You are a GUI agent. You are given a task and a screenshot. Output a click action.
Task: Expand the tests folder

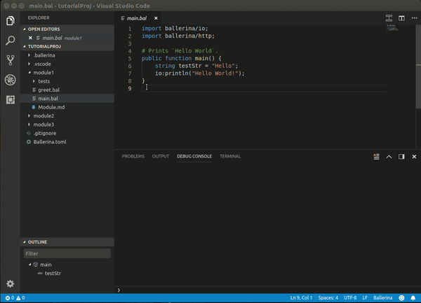pos(34,81)
